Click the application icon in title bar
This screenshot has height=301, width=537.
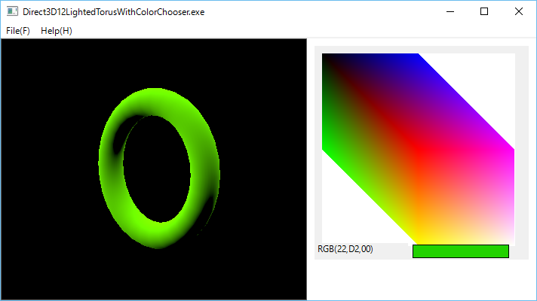coord(12,11)
